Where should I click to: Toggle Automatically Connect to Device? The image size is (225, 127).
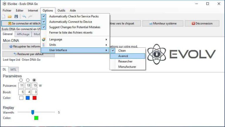(x=75, y=22)
